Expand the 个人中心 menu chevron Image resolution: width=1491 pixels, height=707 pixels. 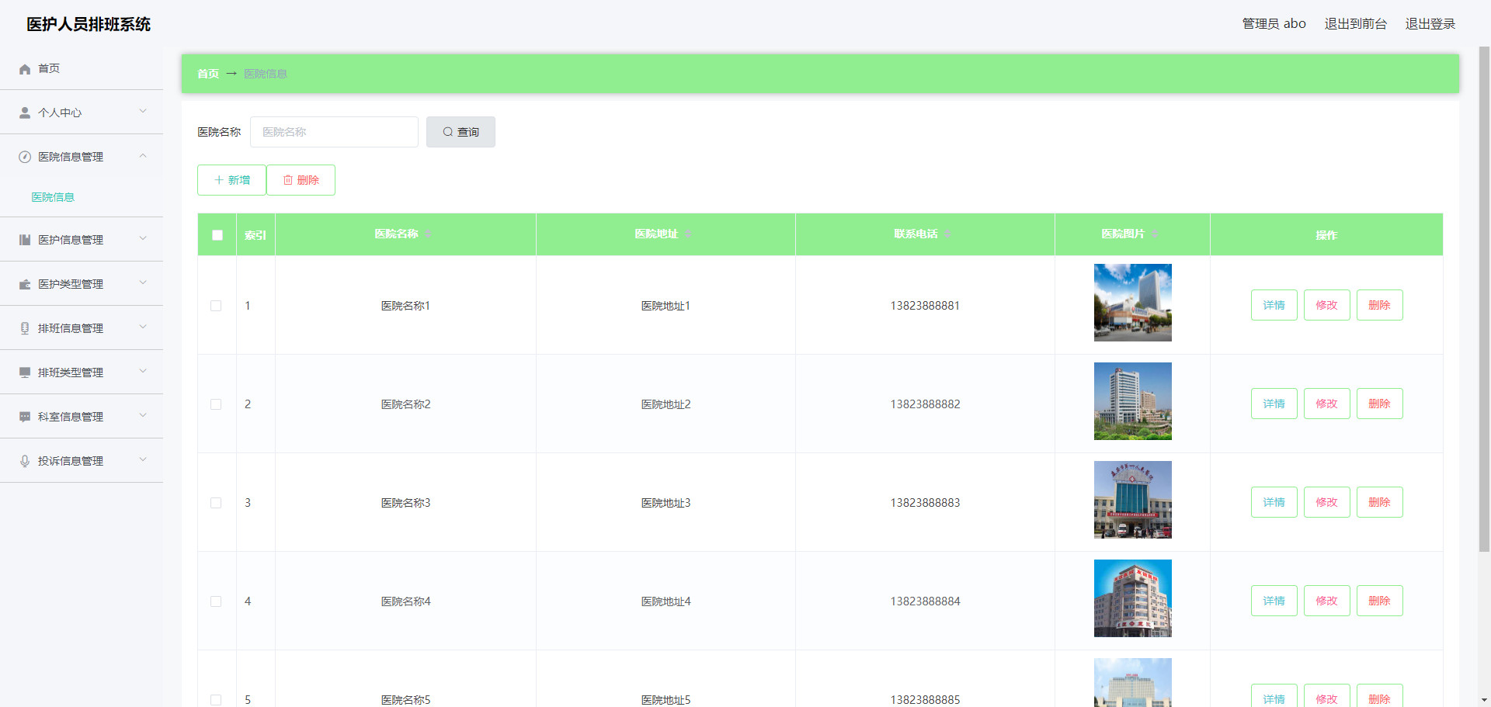[143, 112]
